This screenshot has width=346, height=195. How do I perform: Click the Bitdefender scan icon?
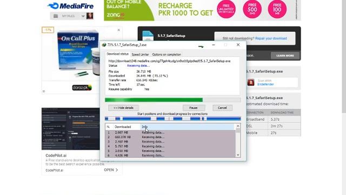click(x=250, y=82)
